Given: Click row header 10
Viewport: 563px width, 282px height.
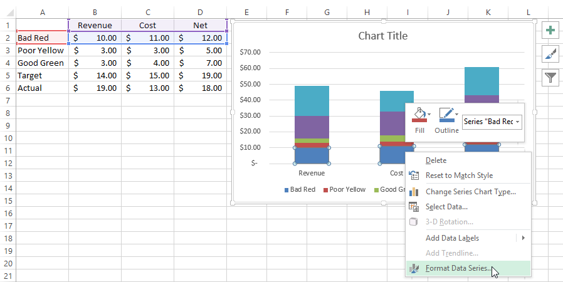Looking at the screenshot, I should [x=8, y=138].
